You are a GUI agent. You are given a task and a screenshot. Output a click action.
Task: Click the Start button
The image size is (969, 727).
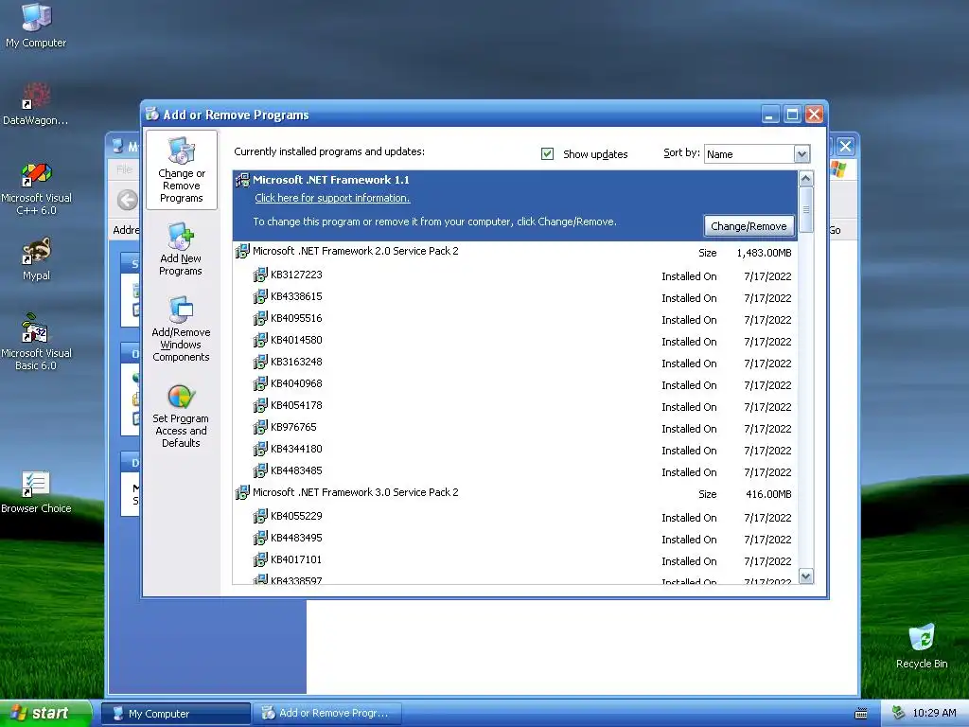point(45,713)
